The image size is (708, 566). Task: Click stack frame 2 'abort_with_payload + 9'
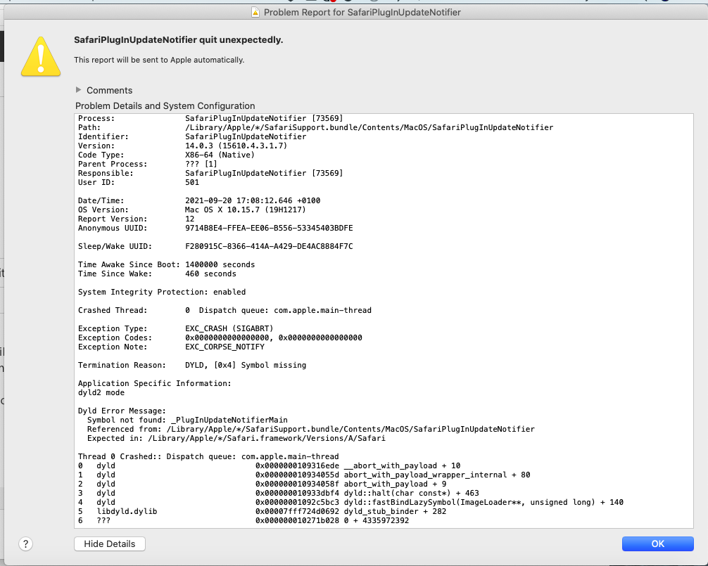pos(262,484)
